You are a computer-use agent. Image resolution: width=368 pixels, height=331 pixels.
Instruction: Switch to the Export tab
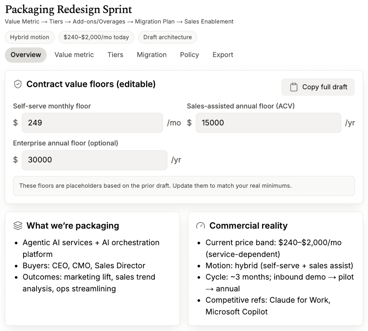223,55
